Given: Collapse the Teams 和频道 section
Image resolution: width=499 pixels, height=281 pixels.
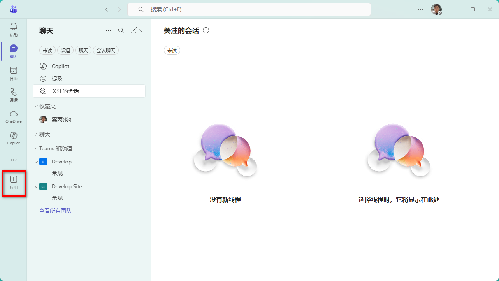Looking at the screenshot, I should [36, 148].
